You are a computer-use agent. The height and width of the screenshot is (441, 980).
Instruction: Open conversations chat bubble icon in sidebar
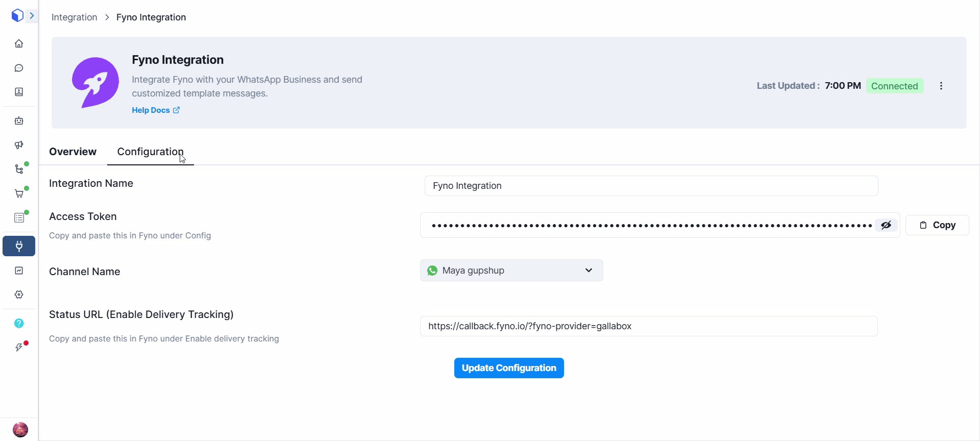click(x=19, y=68)
